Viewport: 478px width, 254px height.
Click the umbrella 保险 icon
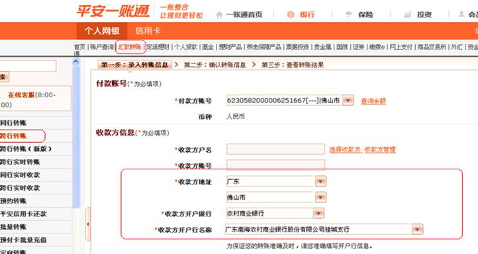tap(348, 15)
